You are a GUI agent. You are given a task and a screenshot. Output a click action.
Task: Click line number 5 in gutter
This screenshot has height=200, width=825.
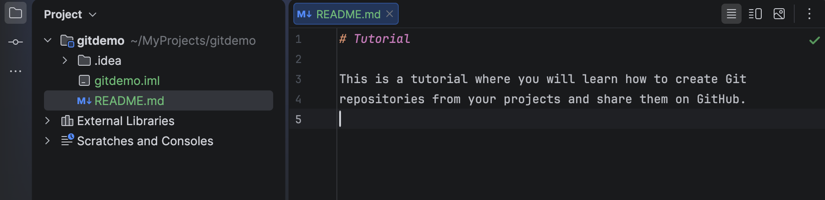tap(298, 120)
